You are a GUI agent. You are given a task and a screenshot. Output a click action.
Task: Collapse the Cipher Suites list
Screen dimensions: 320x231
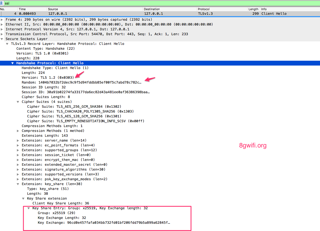pos(18,102)
